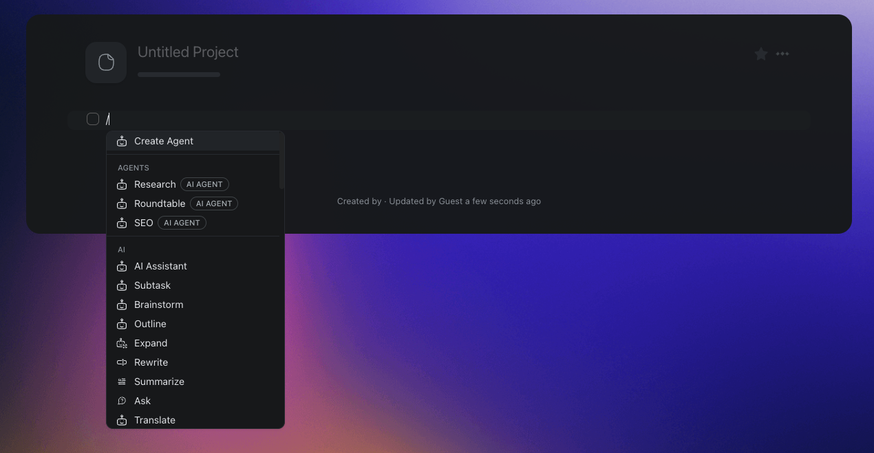Click the Untitled Project title field
Viewport: 874px width, 453px height.
(x=188, y=52)
